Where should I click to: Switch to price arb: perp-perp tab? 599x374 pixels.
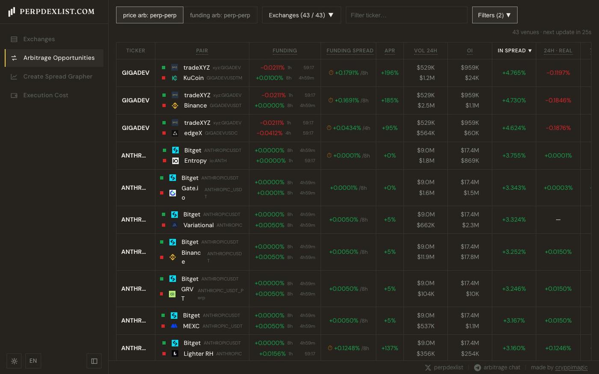tap(150, 15)
